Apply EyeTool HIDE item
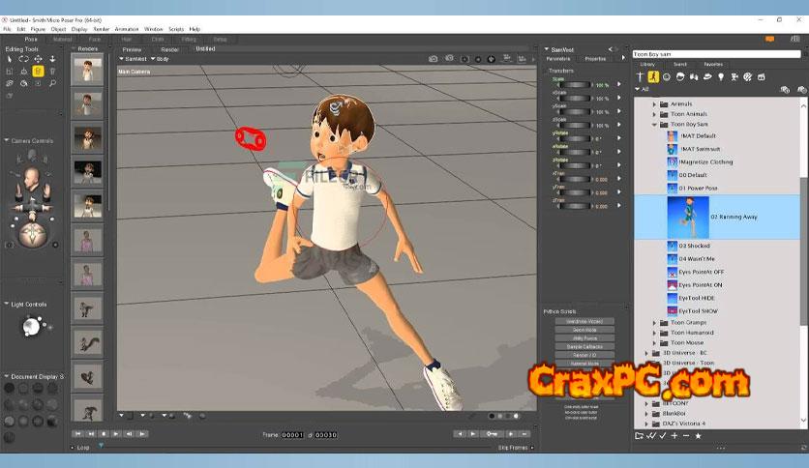 pyautogui.click(x=697, y=298)
